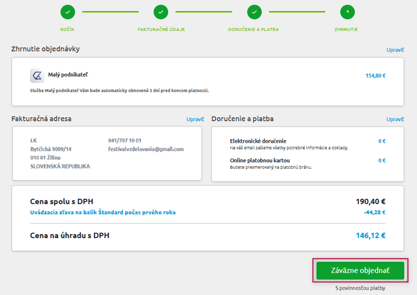Screen dimensions: 417x295
Task: Click the Uvádzacia zľava discount text
Action: point(103,212)
